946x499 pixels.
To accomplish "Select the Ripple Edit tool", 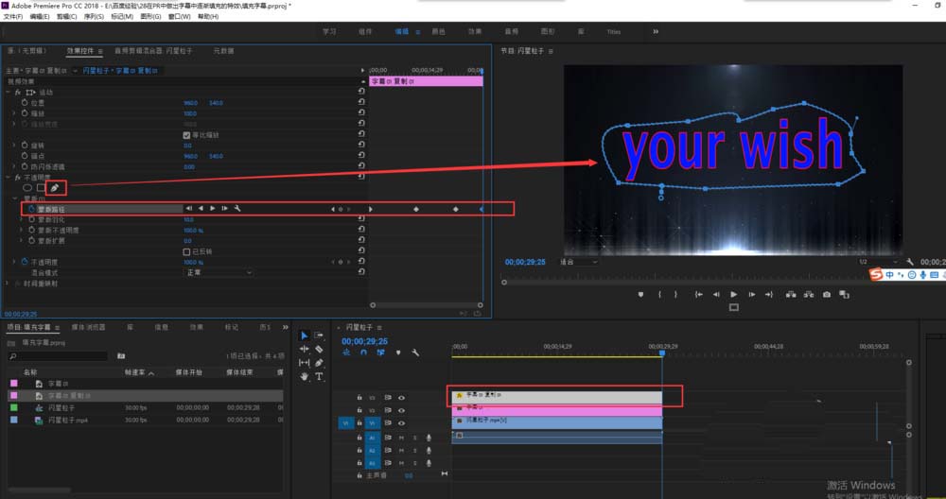I will click(304, 349).
